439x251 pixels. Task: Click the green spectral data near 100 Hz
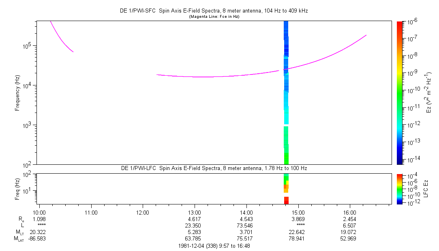click(286, 158)
